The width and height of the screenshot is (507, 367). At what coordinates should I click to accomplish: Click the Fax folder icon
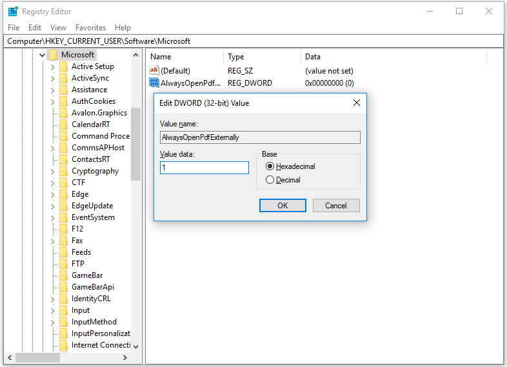[63, 241]
